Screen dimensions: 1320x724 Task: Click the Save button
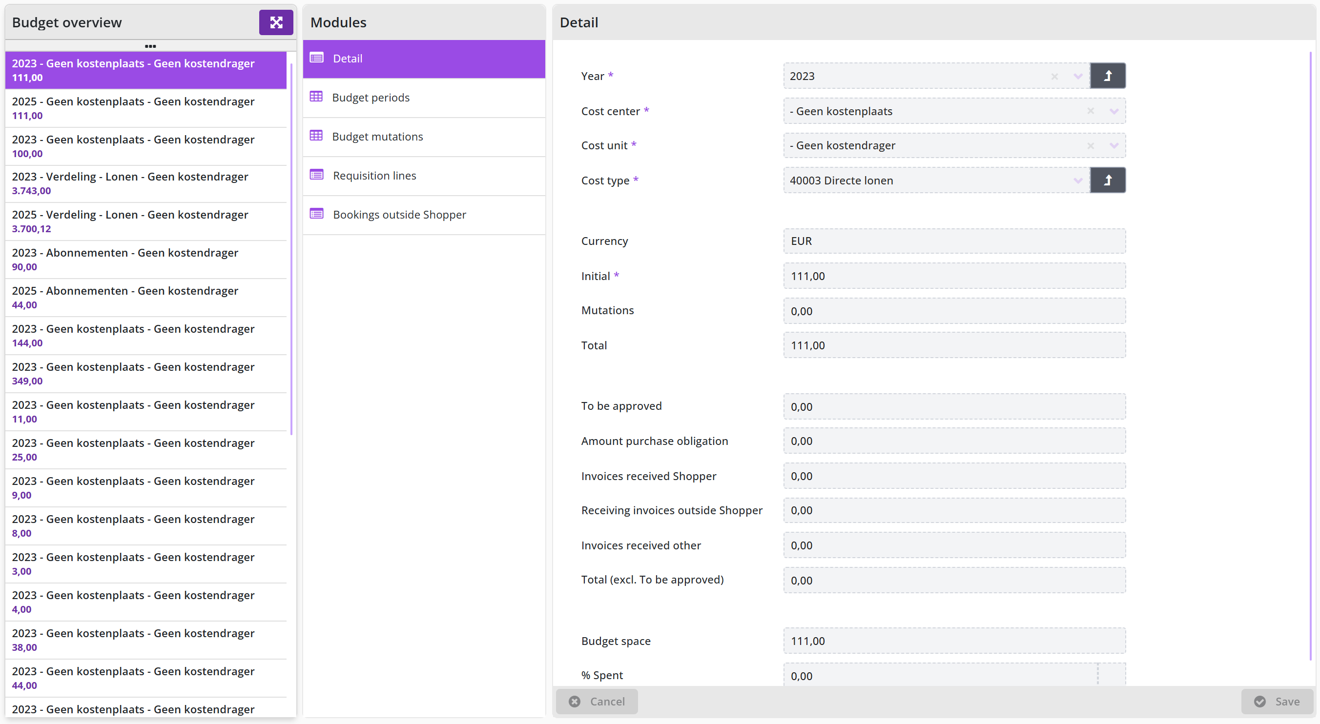(x=1277, y=702)
